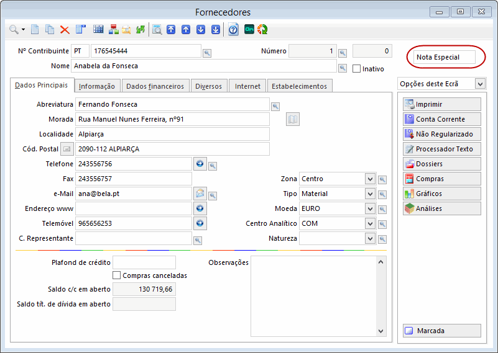Click lookup icon beside Moeda dropdown
The height and width of the screenshot is (353, 498).
click(x=382, y=210)
